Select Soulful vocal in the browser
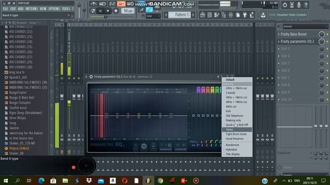 coord(18,108)
